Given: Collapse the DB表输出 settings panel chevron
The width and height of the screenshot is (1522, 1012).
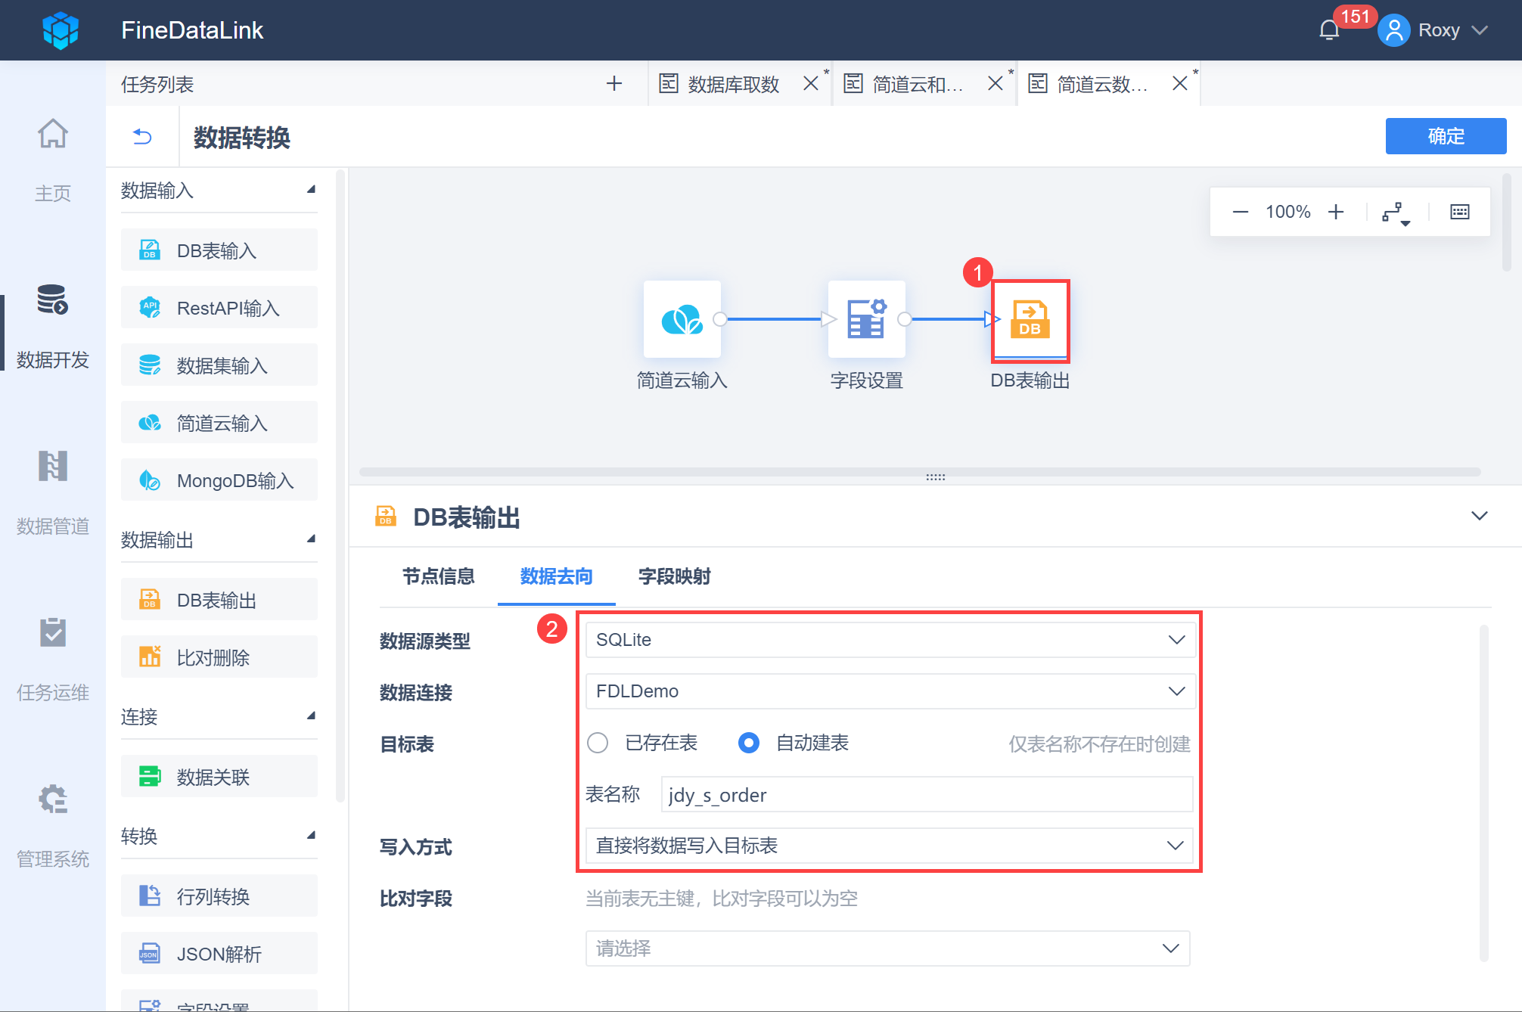Looking at the screenshot, I should (1479, 517).
